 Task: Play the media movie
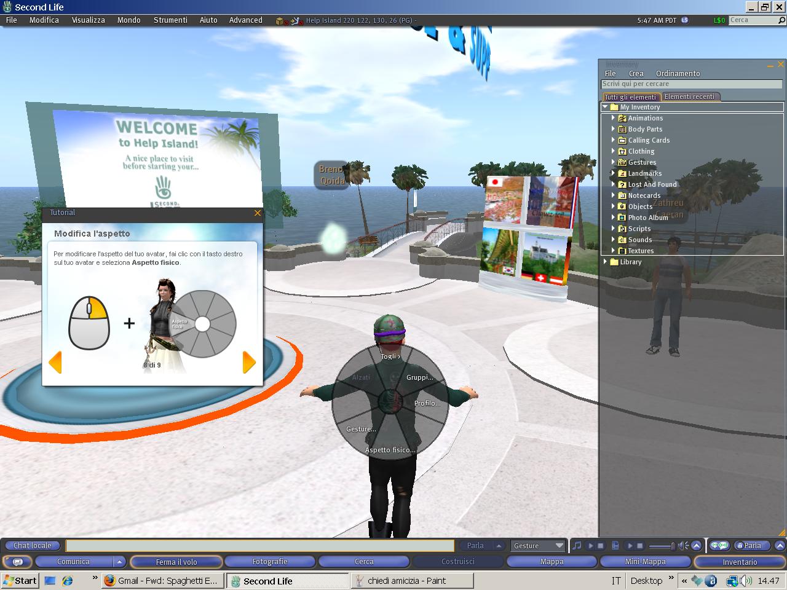tap(630, 546)
